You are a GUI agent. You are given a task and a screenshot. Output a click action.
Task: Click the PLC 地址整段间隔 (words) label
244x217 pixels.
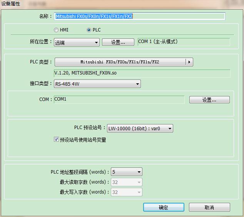click(x=80, y=172)
